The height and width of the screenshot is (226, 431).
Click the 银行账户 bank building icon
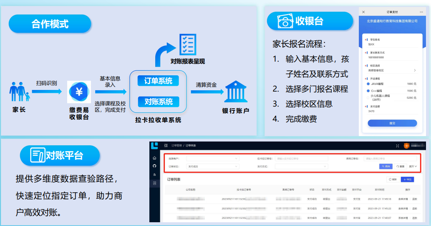tap(236, 92)
